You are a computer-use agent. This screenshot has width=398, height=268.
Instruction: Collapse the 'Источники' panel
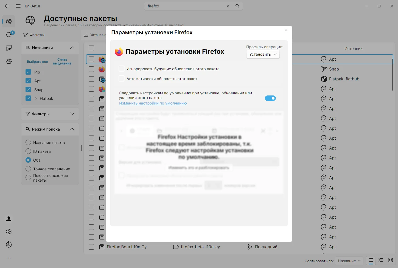tap(72, 48)
